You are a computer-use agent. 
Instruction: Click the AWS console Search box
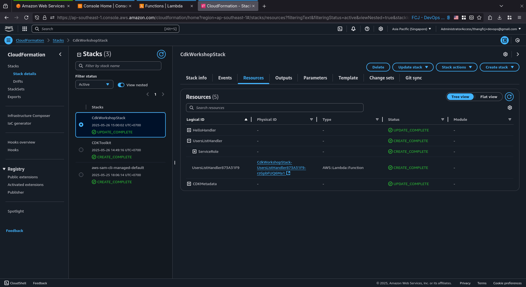[105, 29]
